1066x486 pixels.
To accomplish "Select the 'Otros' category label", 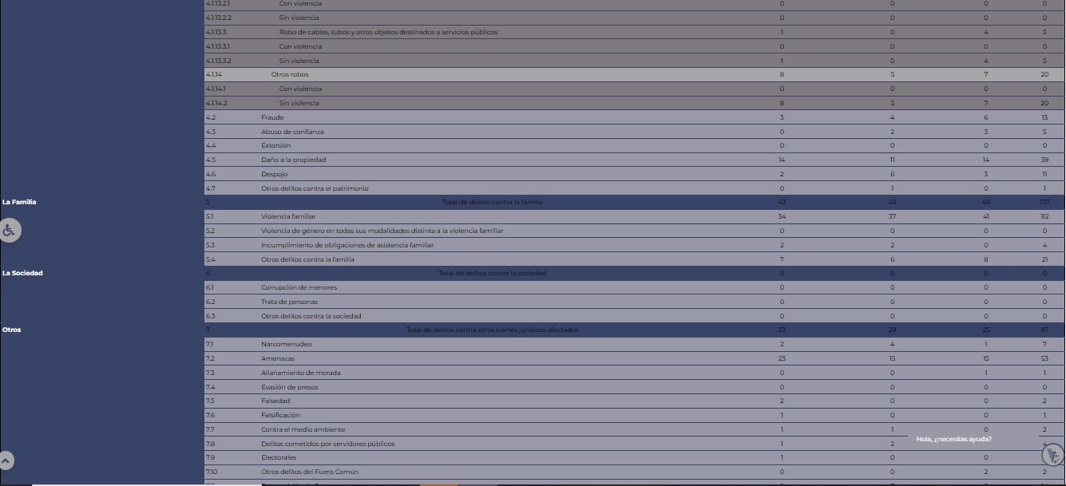I will (x=12, y=330).
